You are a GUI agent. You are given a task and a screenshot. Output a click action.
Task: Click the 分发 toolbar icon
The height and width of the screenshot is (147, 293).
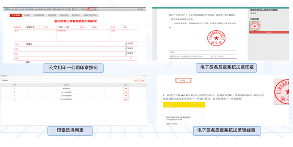[73, 9]
